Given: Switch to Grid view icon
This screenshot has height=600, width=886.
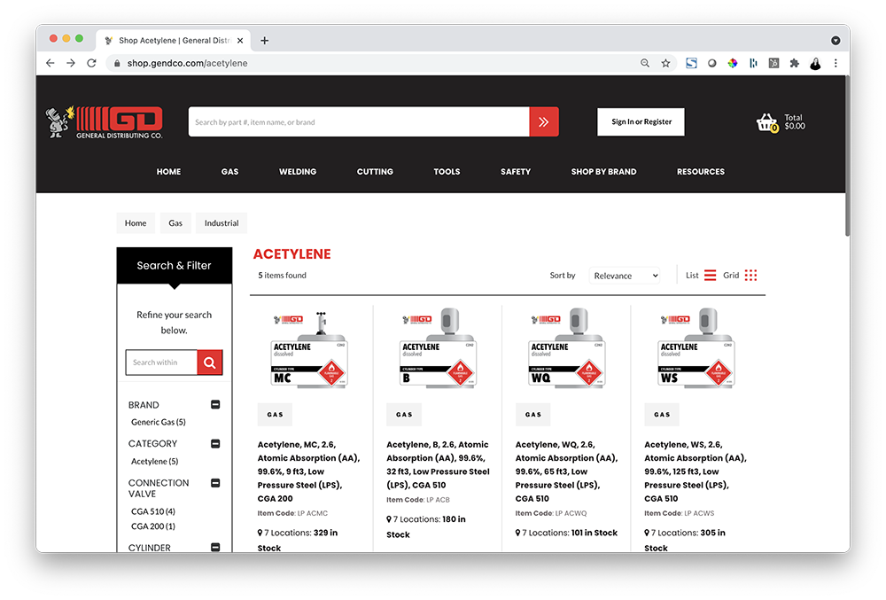Looking at the screenshot, I should [750, 276].
